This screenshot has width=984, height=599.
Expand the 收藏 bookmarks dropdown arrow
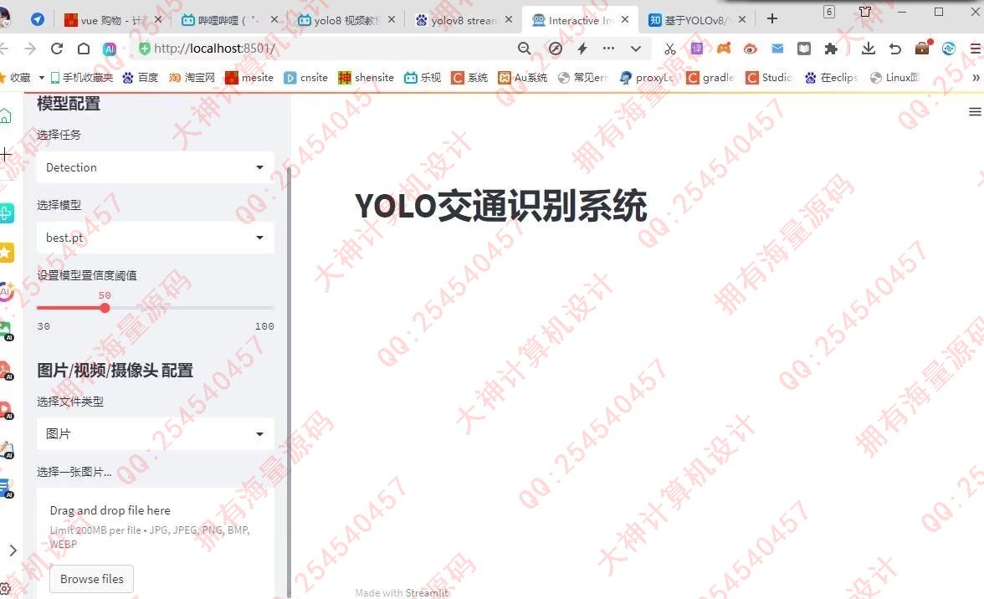point(42,78)
